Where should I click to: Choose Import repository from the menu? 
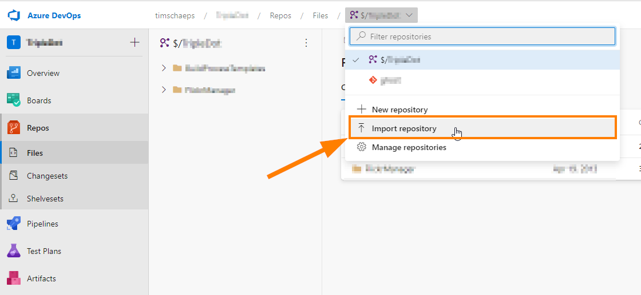404,128
